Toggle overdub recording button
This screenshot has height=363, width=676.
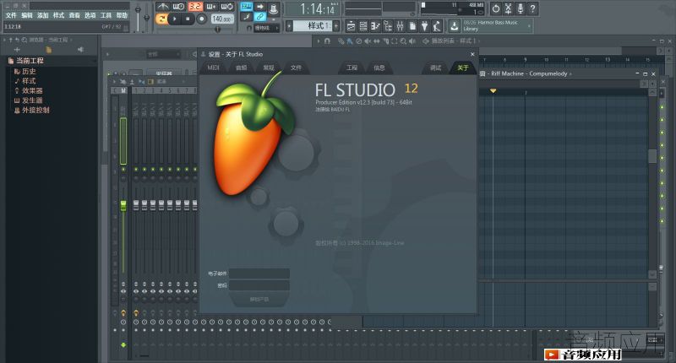[x=211, y=7]
